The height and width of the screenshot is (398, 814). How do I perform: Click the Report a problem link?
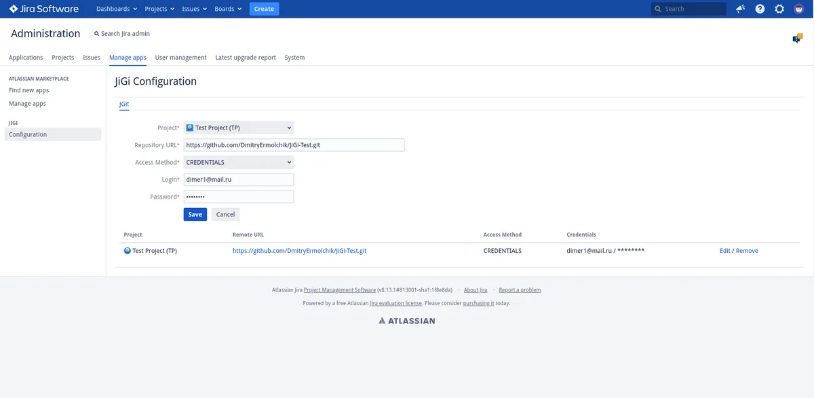point(520,290)
